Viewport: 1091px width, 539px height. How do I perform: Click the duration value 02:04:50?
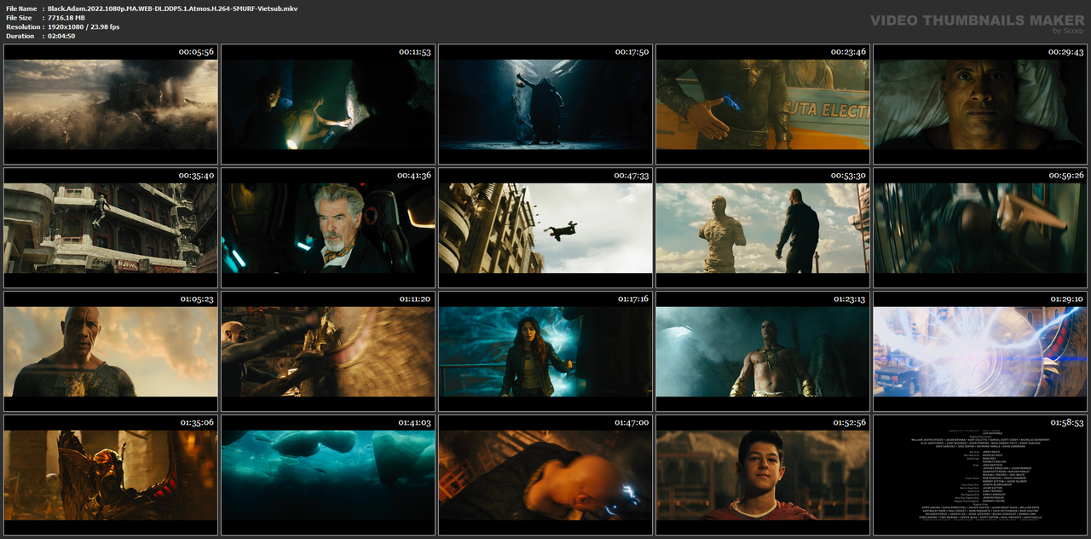point(61,36)
